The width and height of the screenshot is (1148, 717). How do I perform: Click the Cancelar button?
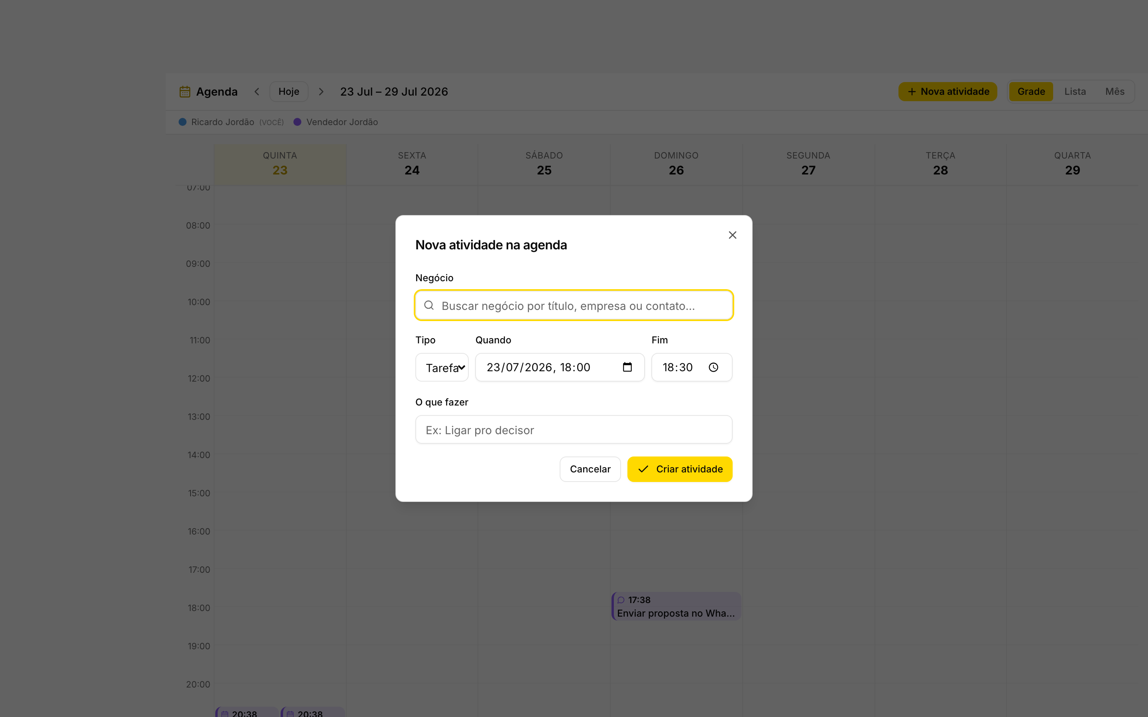(590, 469)
